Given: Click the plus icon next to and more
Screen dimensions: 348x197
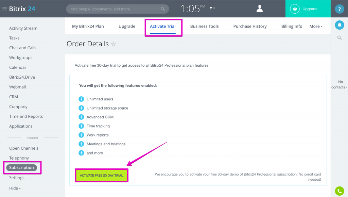Looking at the screenshot, I should pyautogui.click(x=81, y=153).
